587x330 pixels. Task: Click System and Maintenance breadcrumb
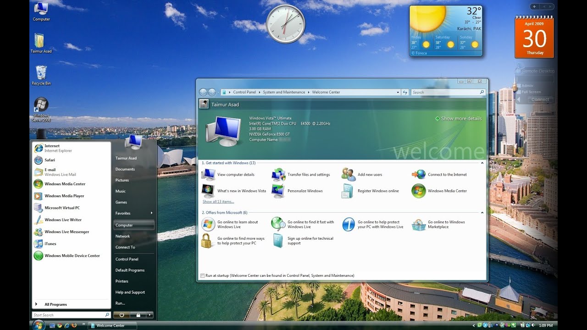click(x=284, y=92)
